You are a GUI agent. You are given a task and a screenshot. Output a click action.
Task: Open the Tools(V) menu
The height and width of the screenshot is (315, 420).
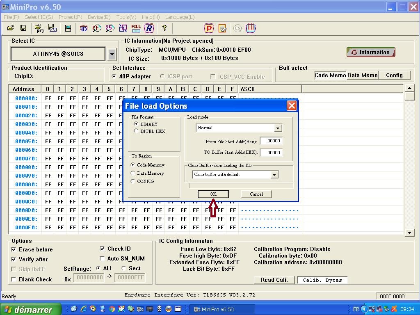126,17
